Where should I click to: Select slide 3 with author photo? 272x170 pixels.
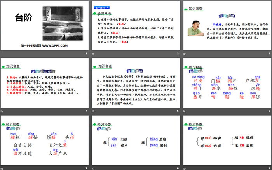pos(227,26)
